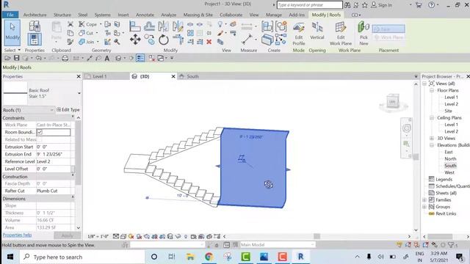Click the 1/8" = 1'-0" view scale
Image resolution: width=470 pixels, height=264 pixels.
click(98, 236)
